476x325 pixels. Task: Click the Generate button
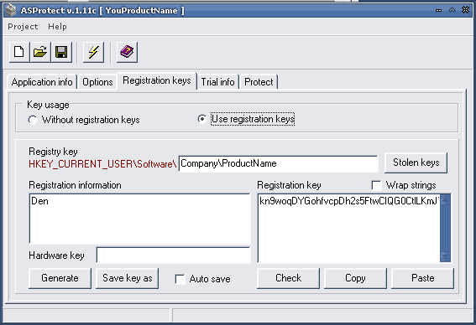click(60, 278)
